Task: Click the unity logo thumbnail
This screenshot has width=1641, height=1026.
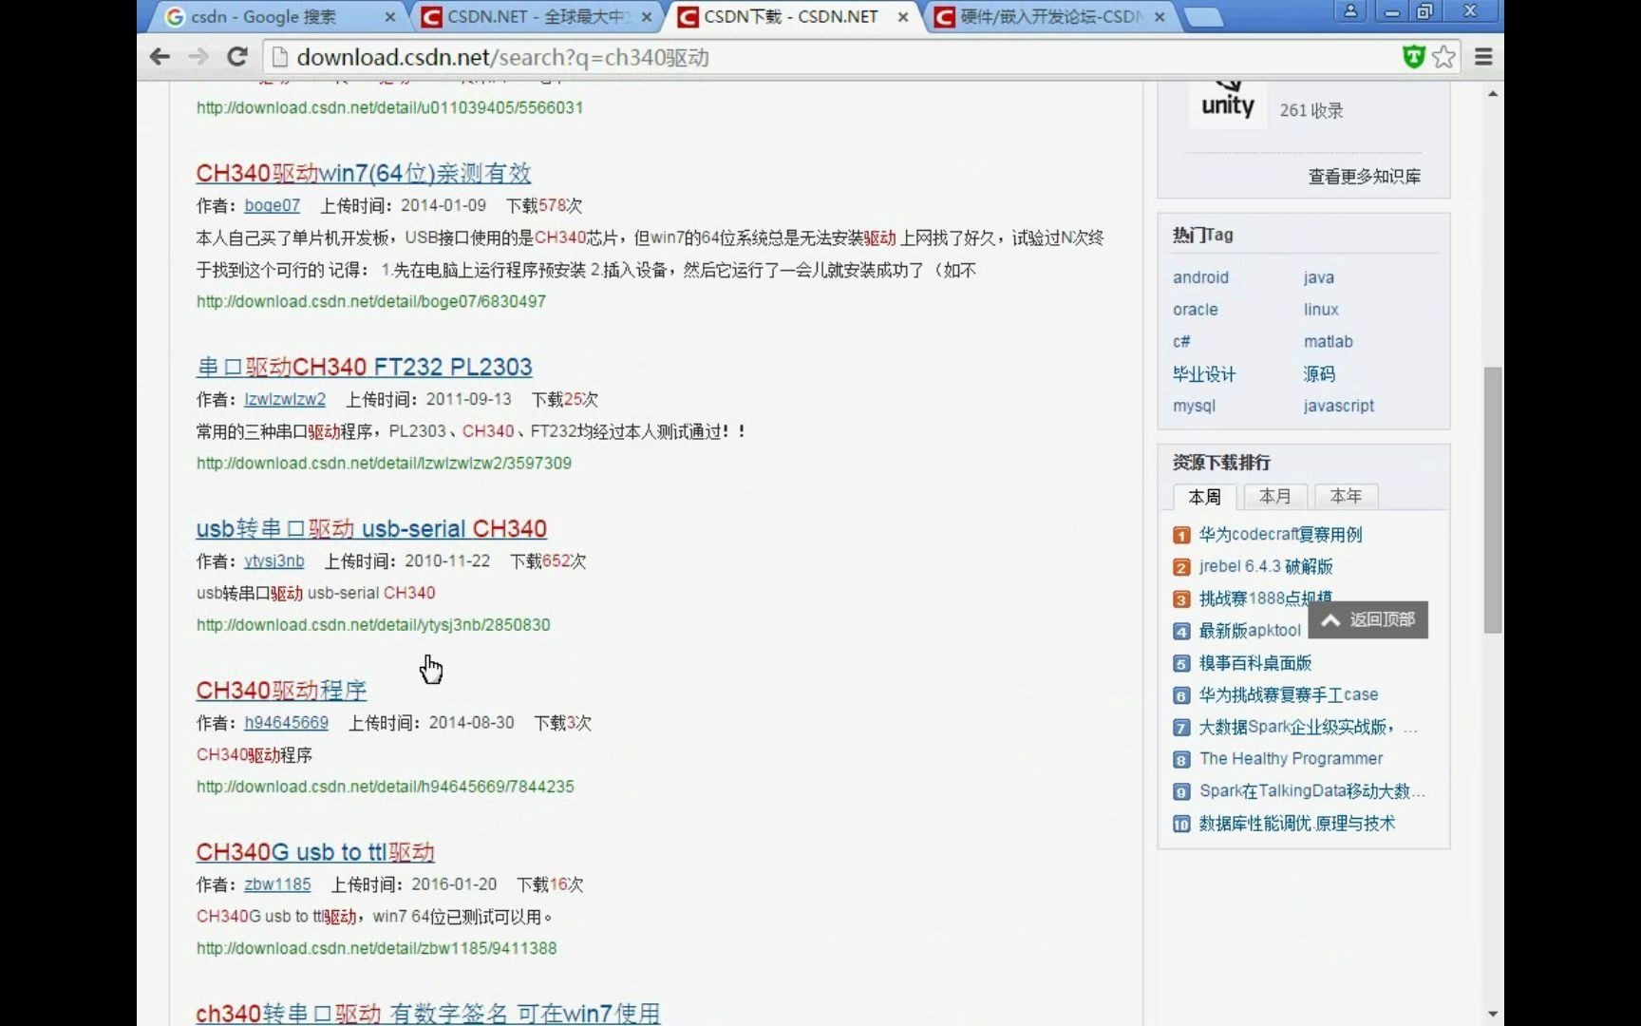Action: tap(1228, 103)
